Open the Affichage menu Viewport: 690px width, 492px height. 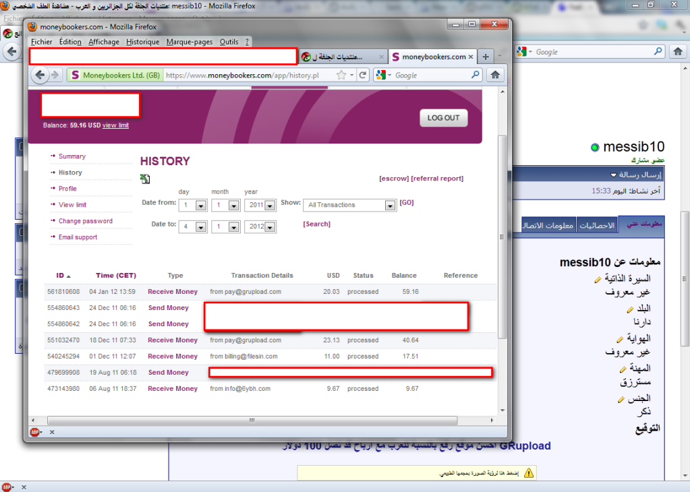(x=104, y=42)
